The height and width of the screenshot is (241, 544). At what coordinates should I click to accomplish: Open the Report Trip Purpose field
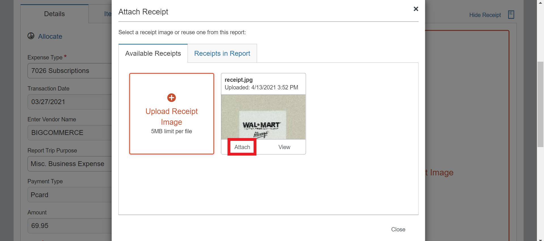pos(70,164)
